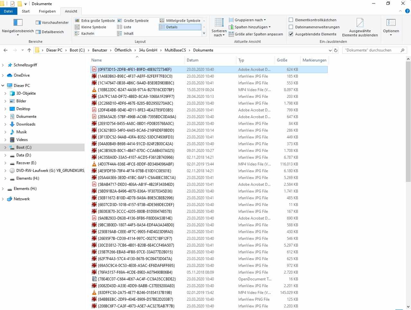411x310 pixels.
Task: Click OpenDocument icon of {78E4EC07-C684-4E67-AC4F-CC9A35CCBDE2}
Action: point(94,279)
